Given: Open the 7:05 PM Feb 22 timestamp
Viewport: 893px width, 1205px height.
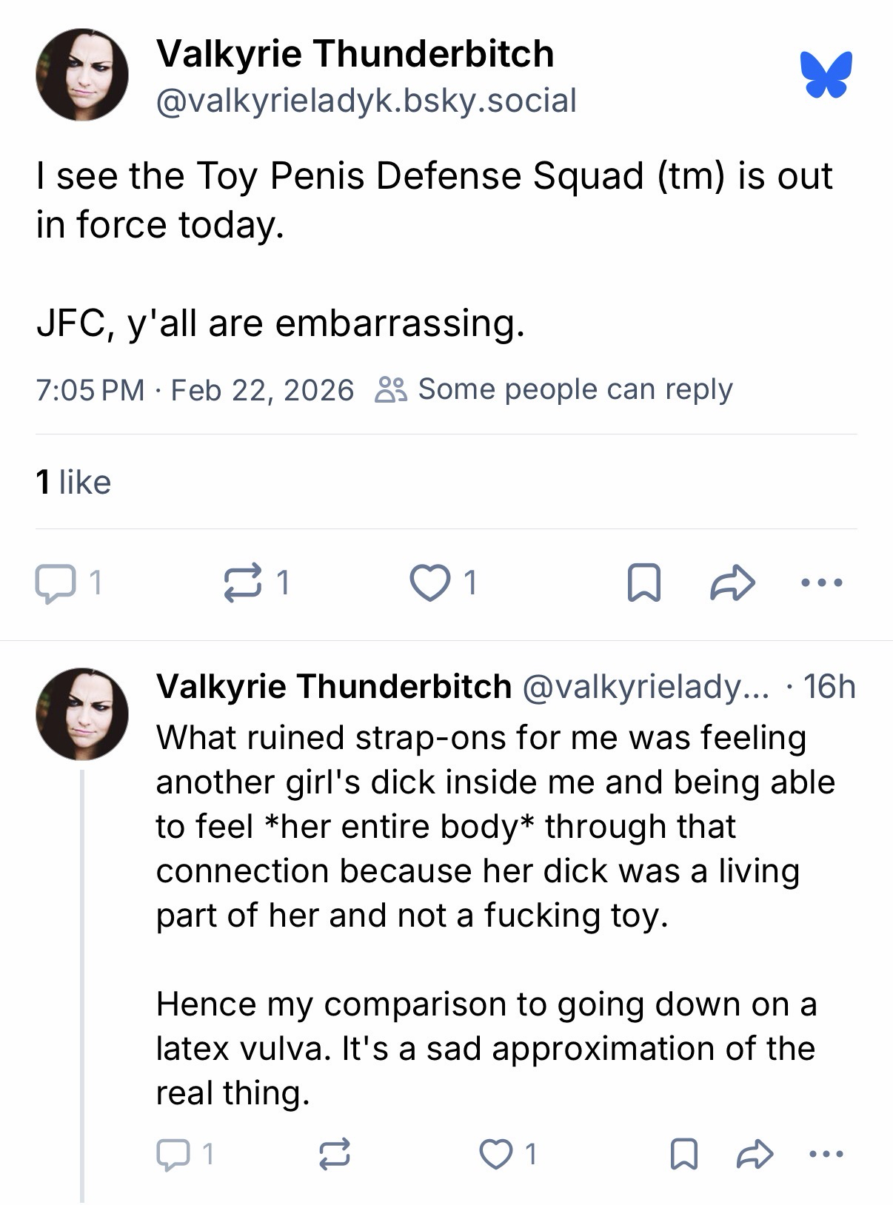Looking at the screenshot, I should [195, 390].
